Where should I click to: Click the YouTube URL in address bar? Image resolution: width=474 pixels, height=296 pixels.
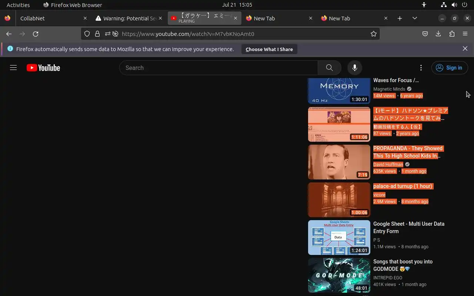pyautogui.click(x=188, y=34)
